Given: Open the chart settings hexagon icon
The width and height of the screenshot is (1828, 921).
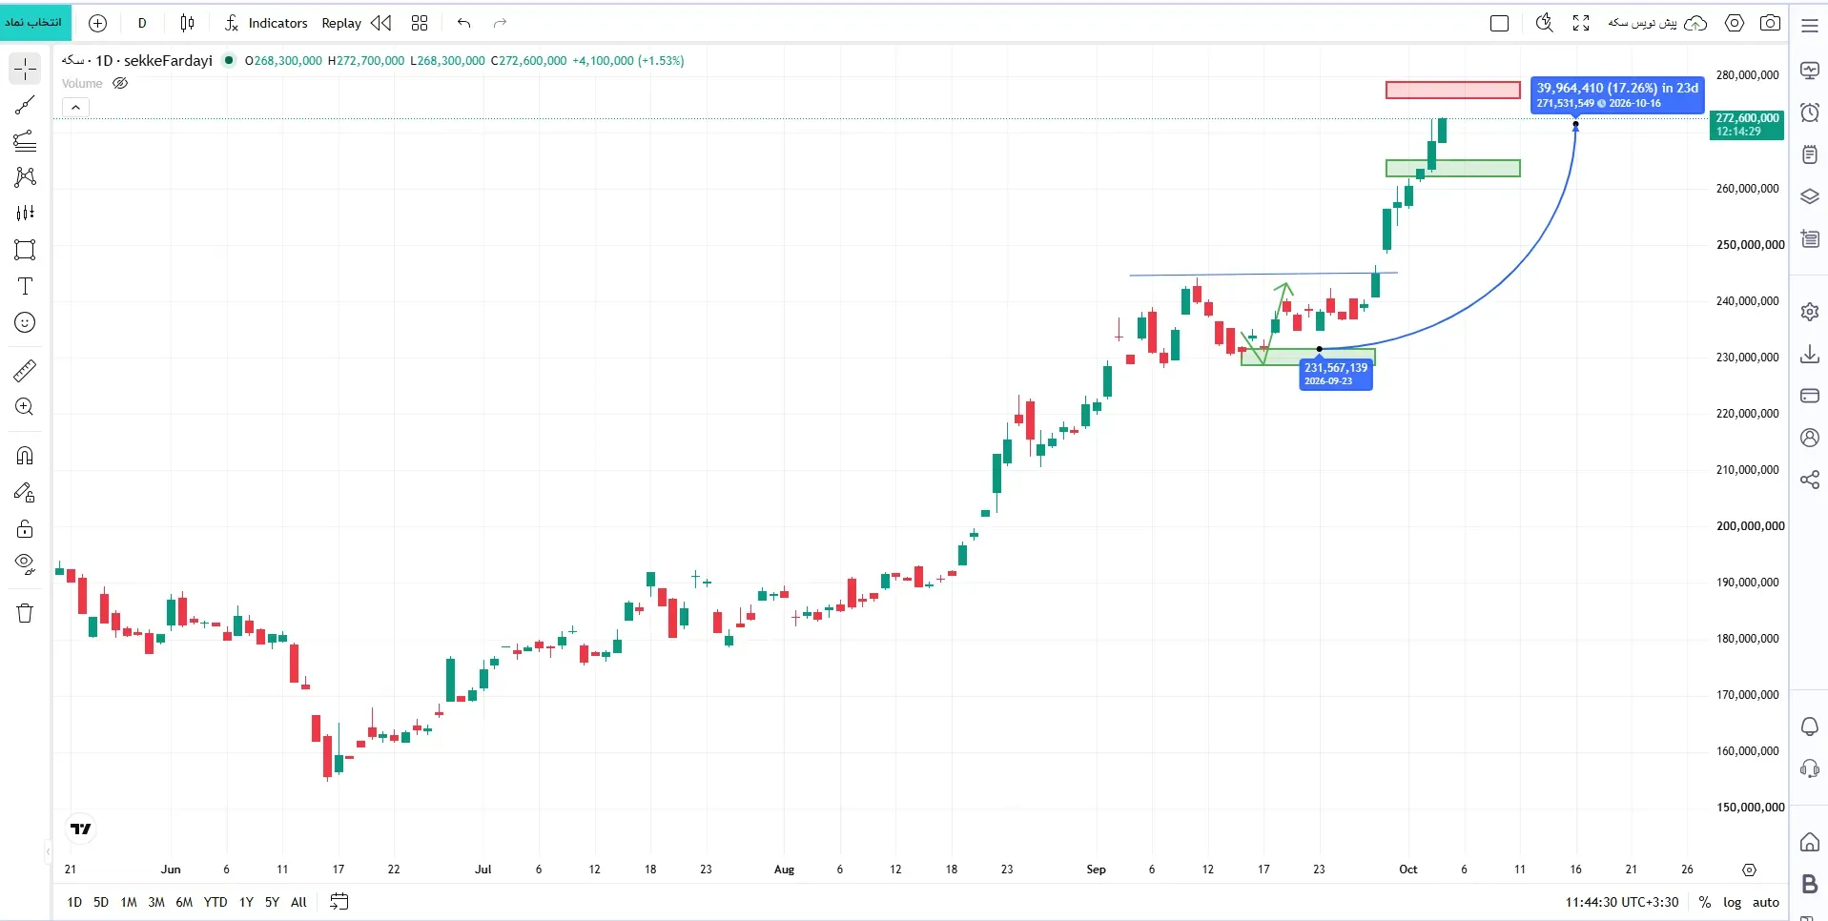Looking at the screenshot, I should coord(1735,23).
